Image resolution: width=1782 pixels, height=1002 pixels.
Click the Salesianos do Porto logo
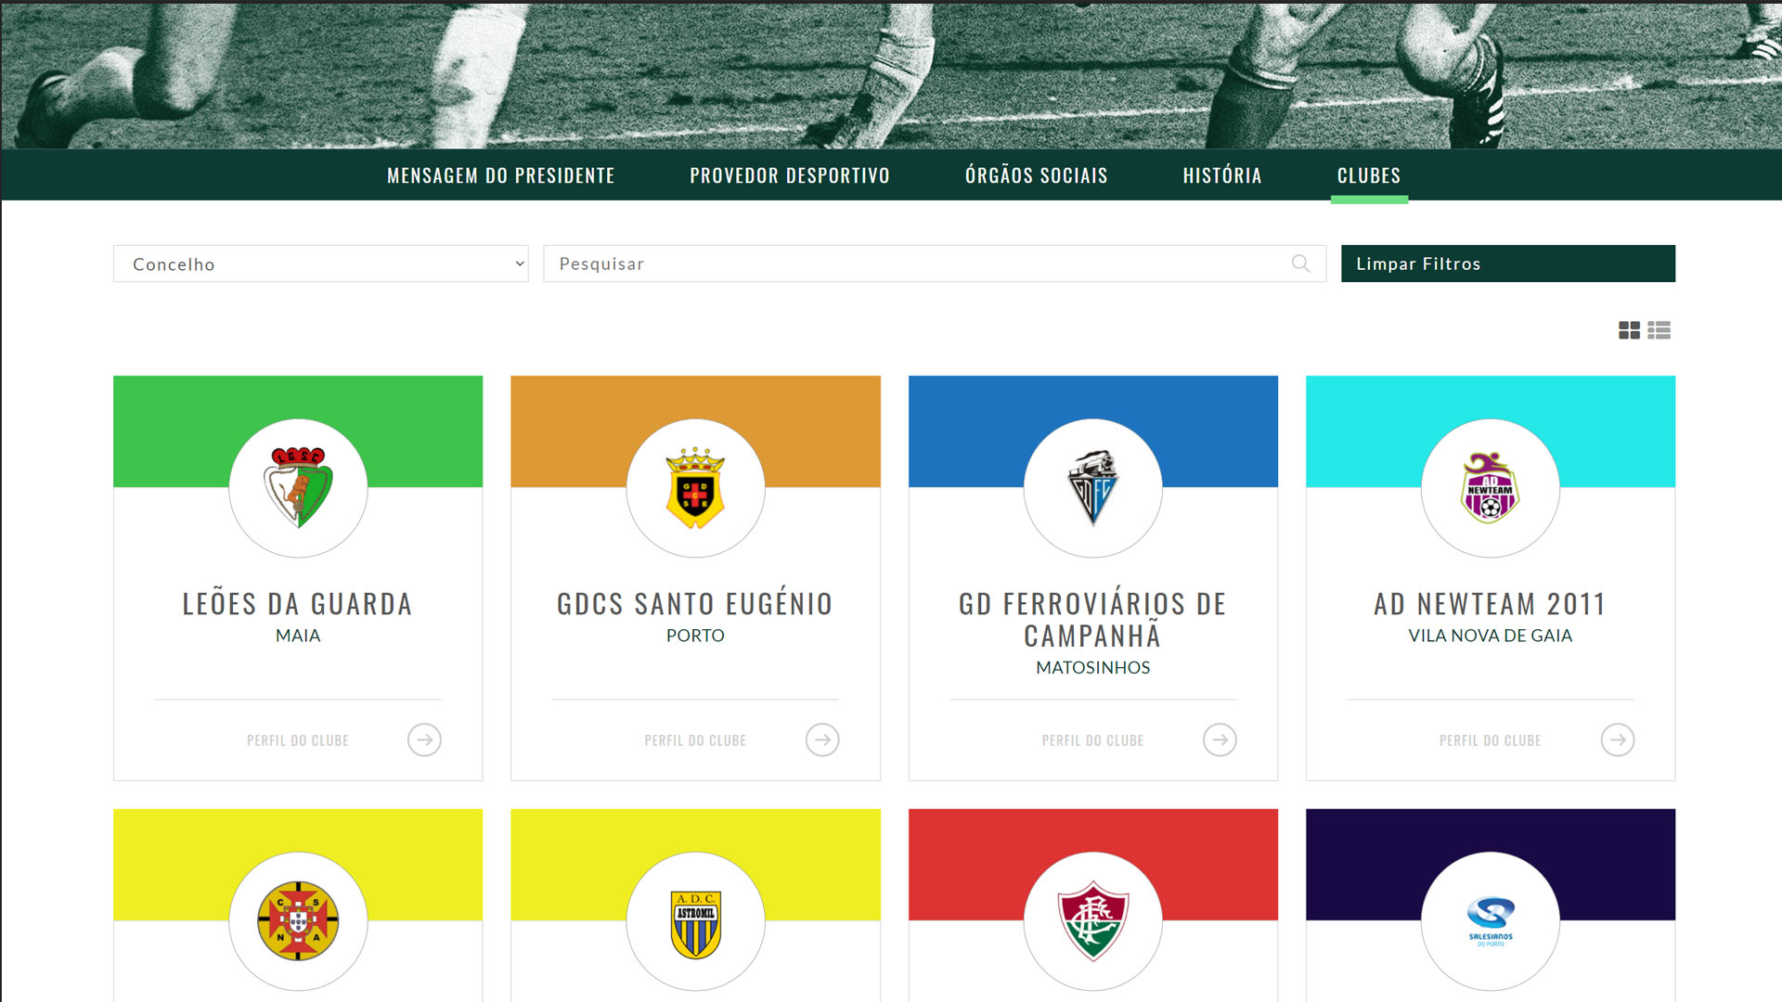pos(1491,921)
